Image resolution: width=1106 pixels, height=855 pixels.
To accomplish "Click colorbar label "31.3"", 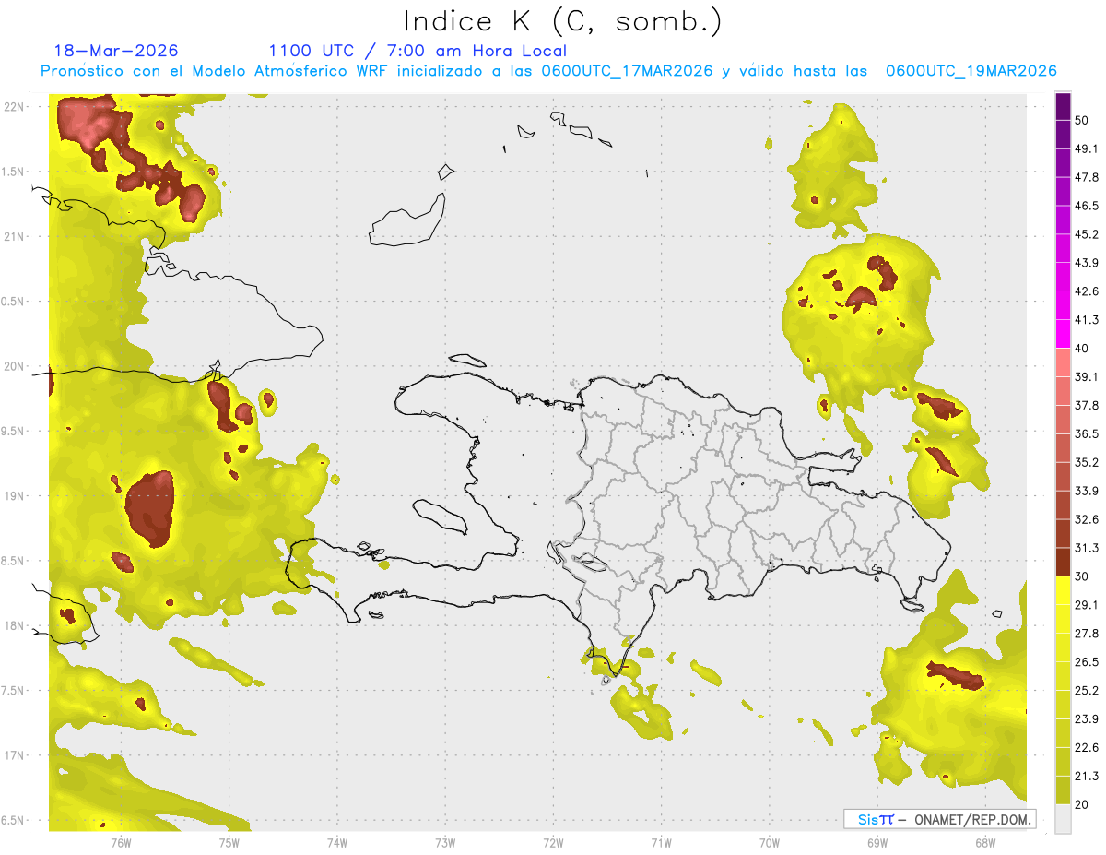I will [x=1088, y=548].
